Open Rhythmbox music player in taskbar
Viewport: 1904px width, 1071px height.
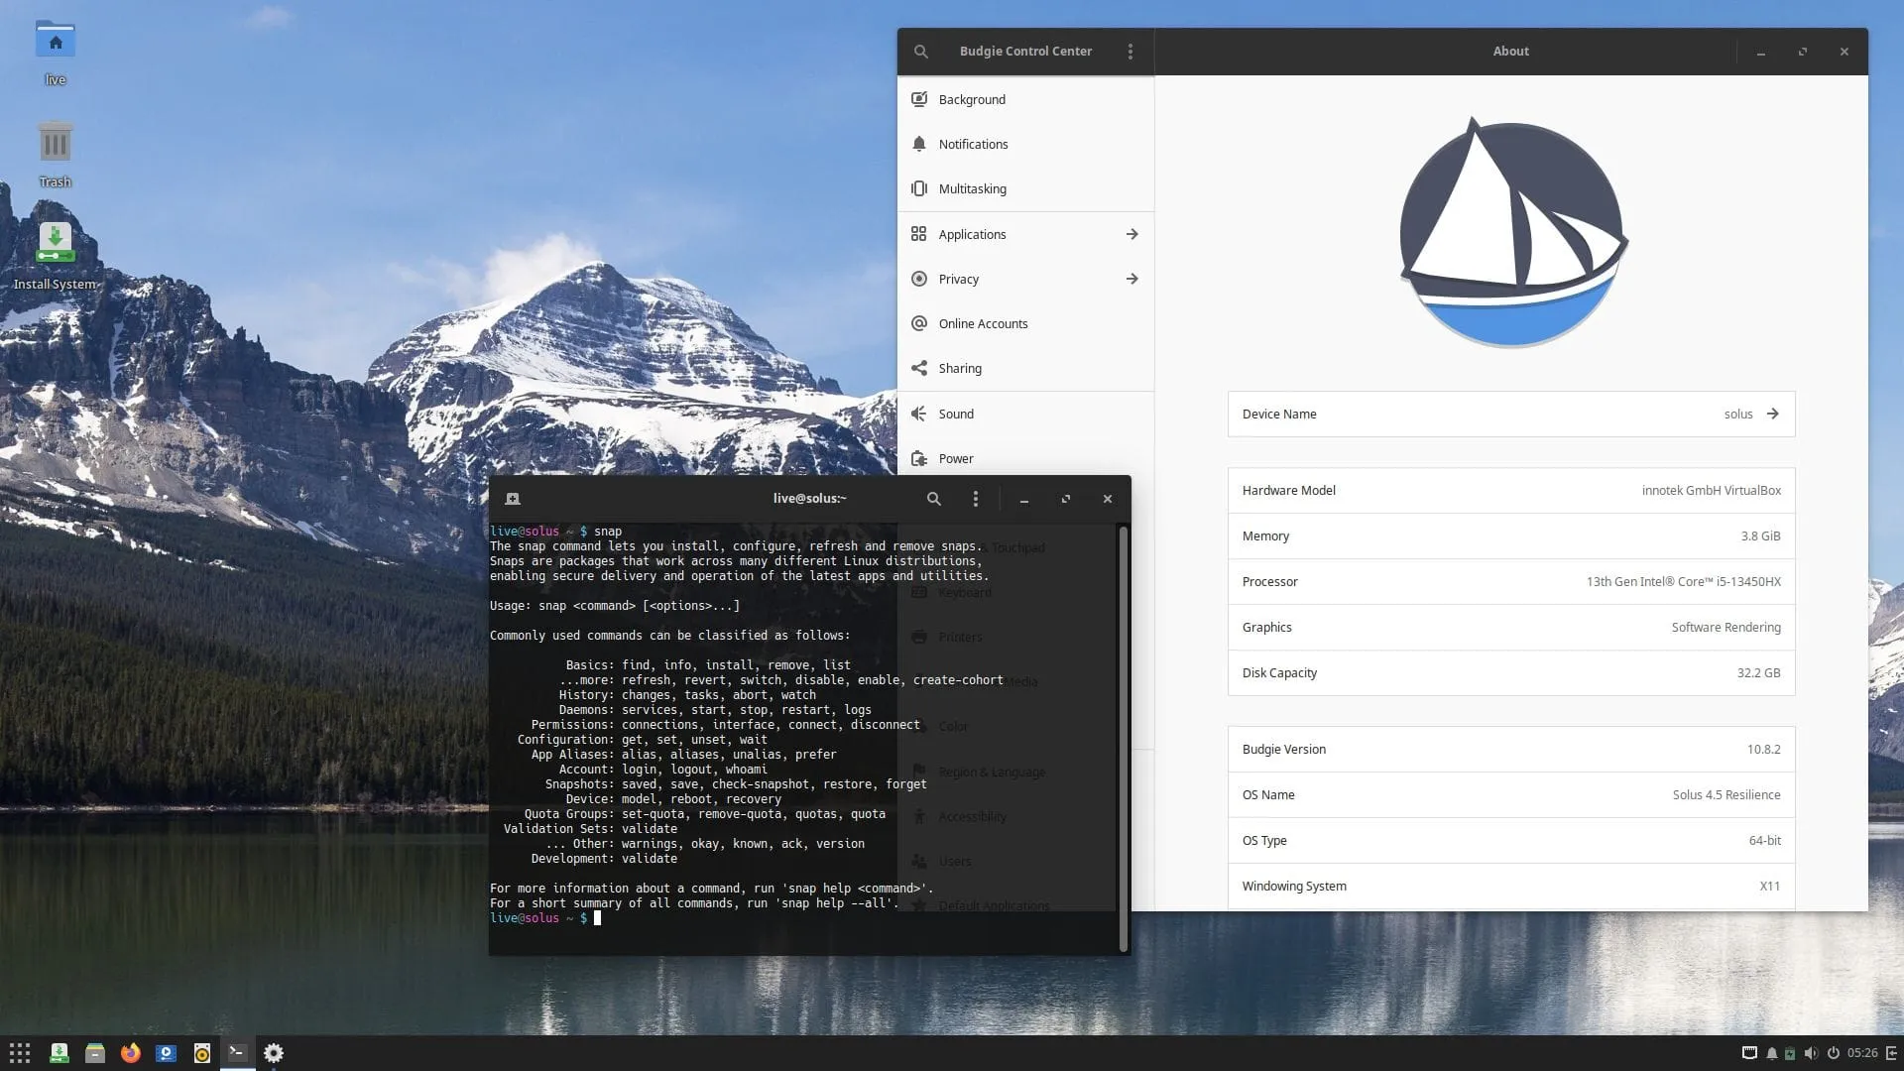point(202,1053)
